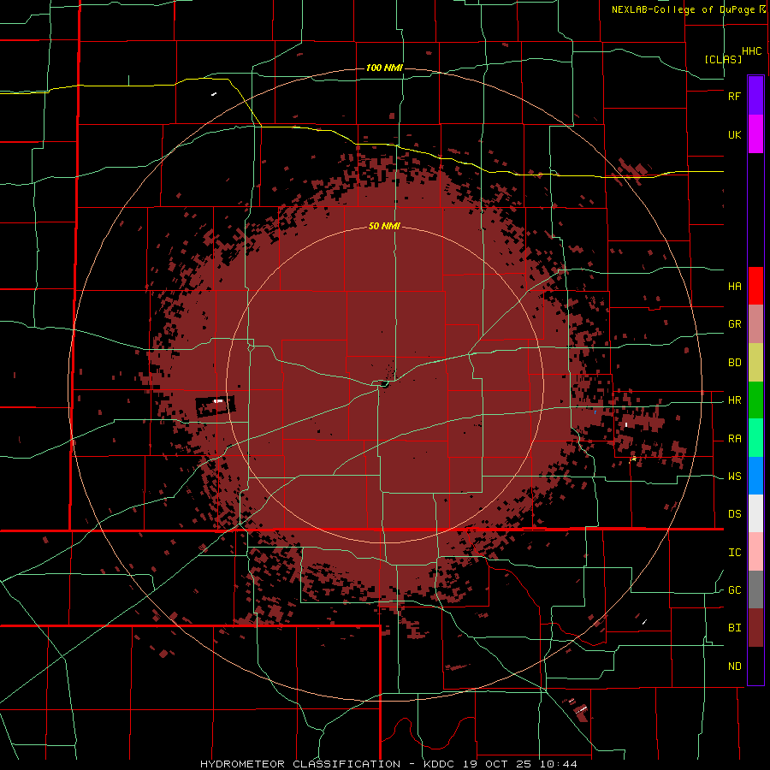
Task: Select the GC gray legend swatch
Action: pyautogui.click(x=755, y=589)
